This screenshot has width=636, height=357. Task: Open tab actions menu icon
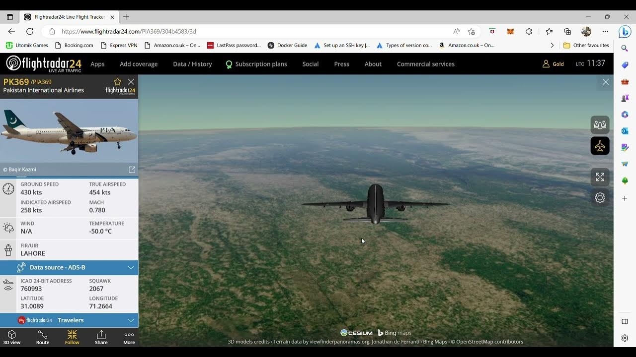click(x=9, y=17)
